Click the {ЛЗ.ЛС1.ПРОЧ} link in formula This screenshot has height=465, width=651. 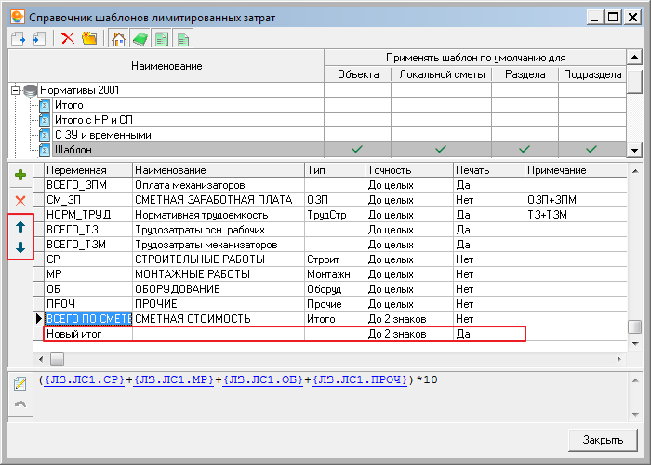pos(360,379)
